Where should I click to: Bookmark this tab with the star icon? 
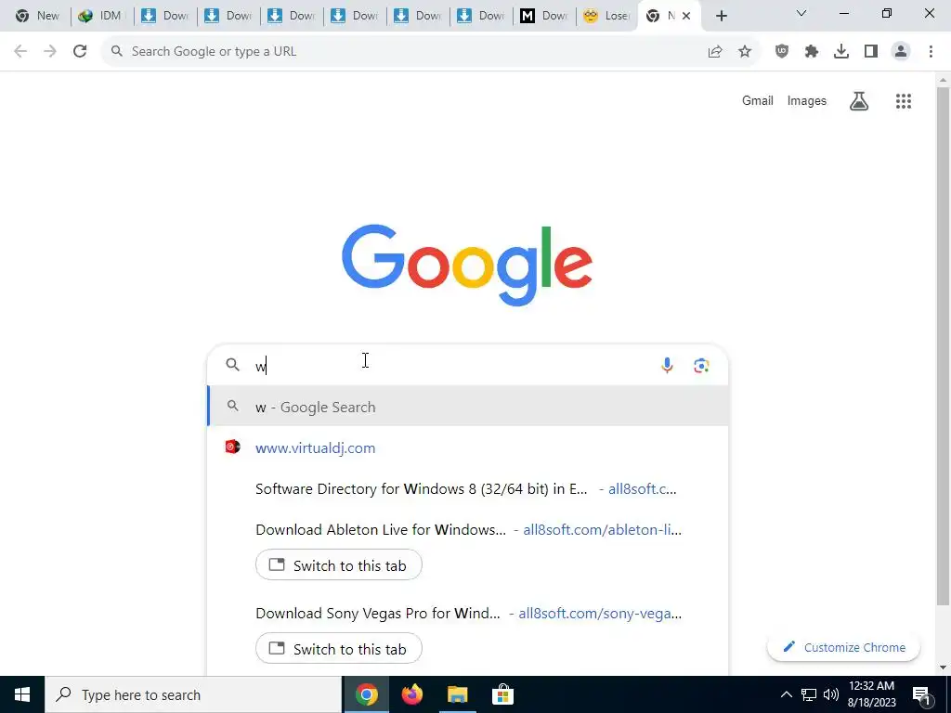tap(745, 52)
